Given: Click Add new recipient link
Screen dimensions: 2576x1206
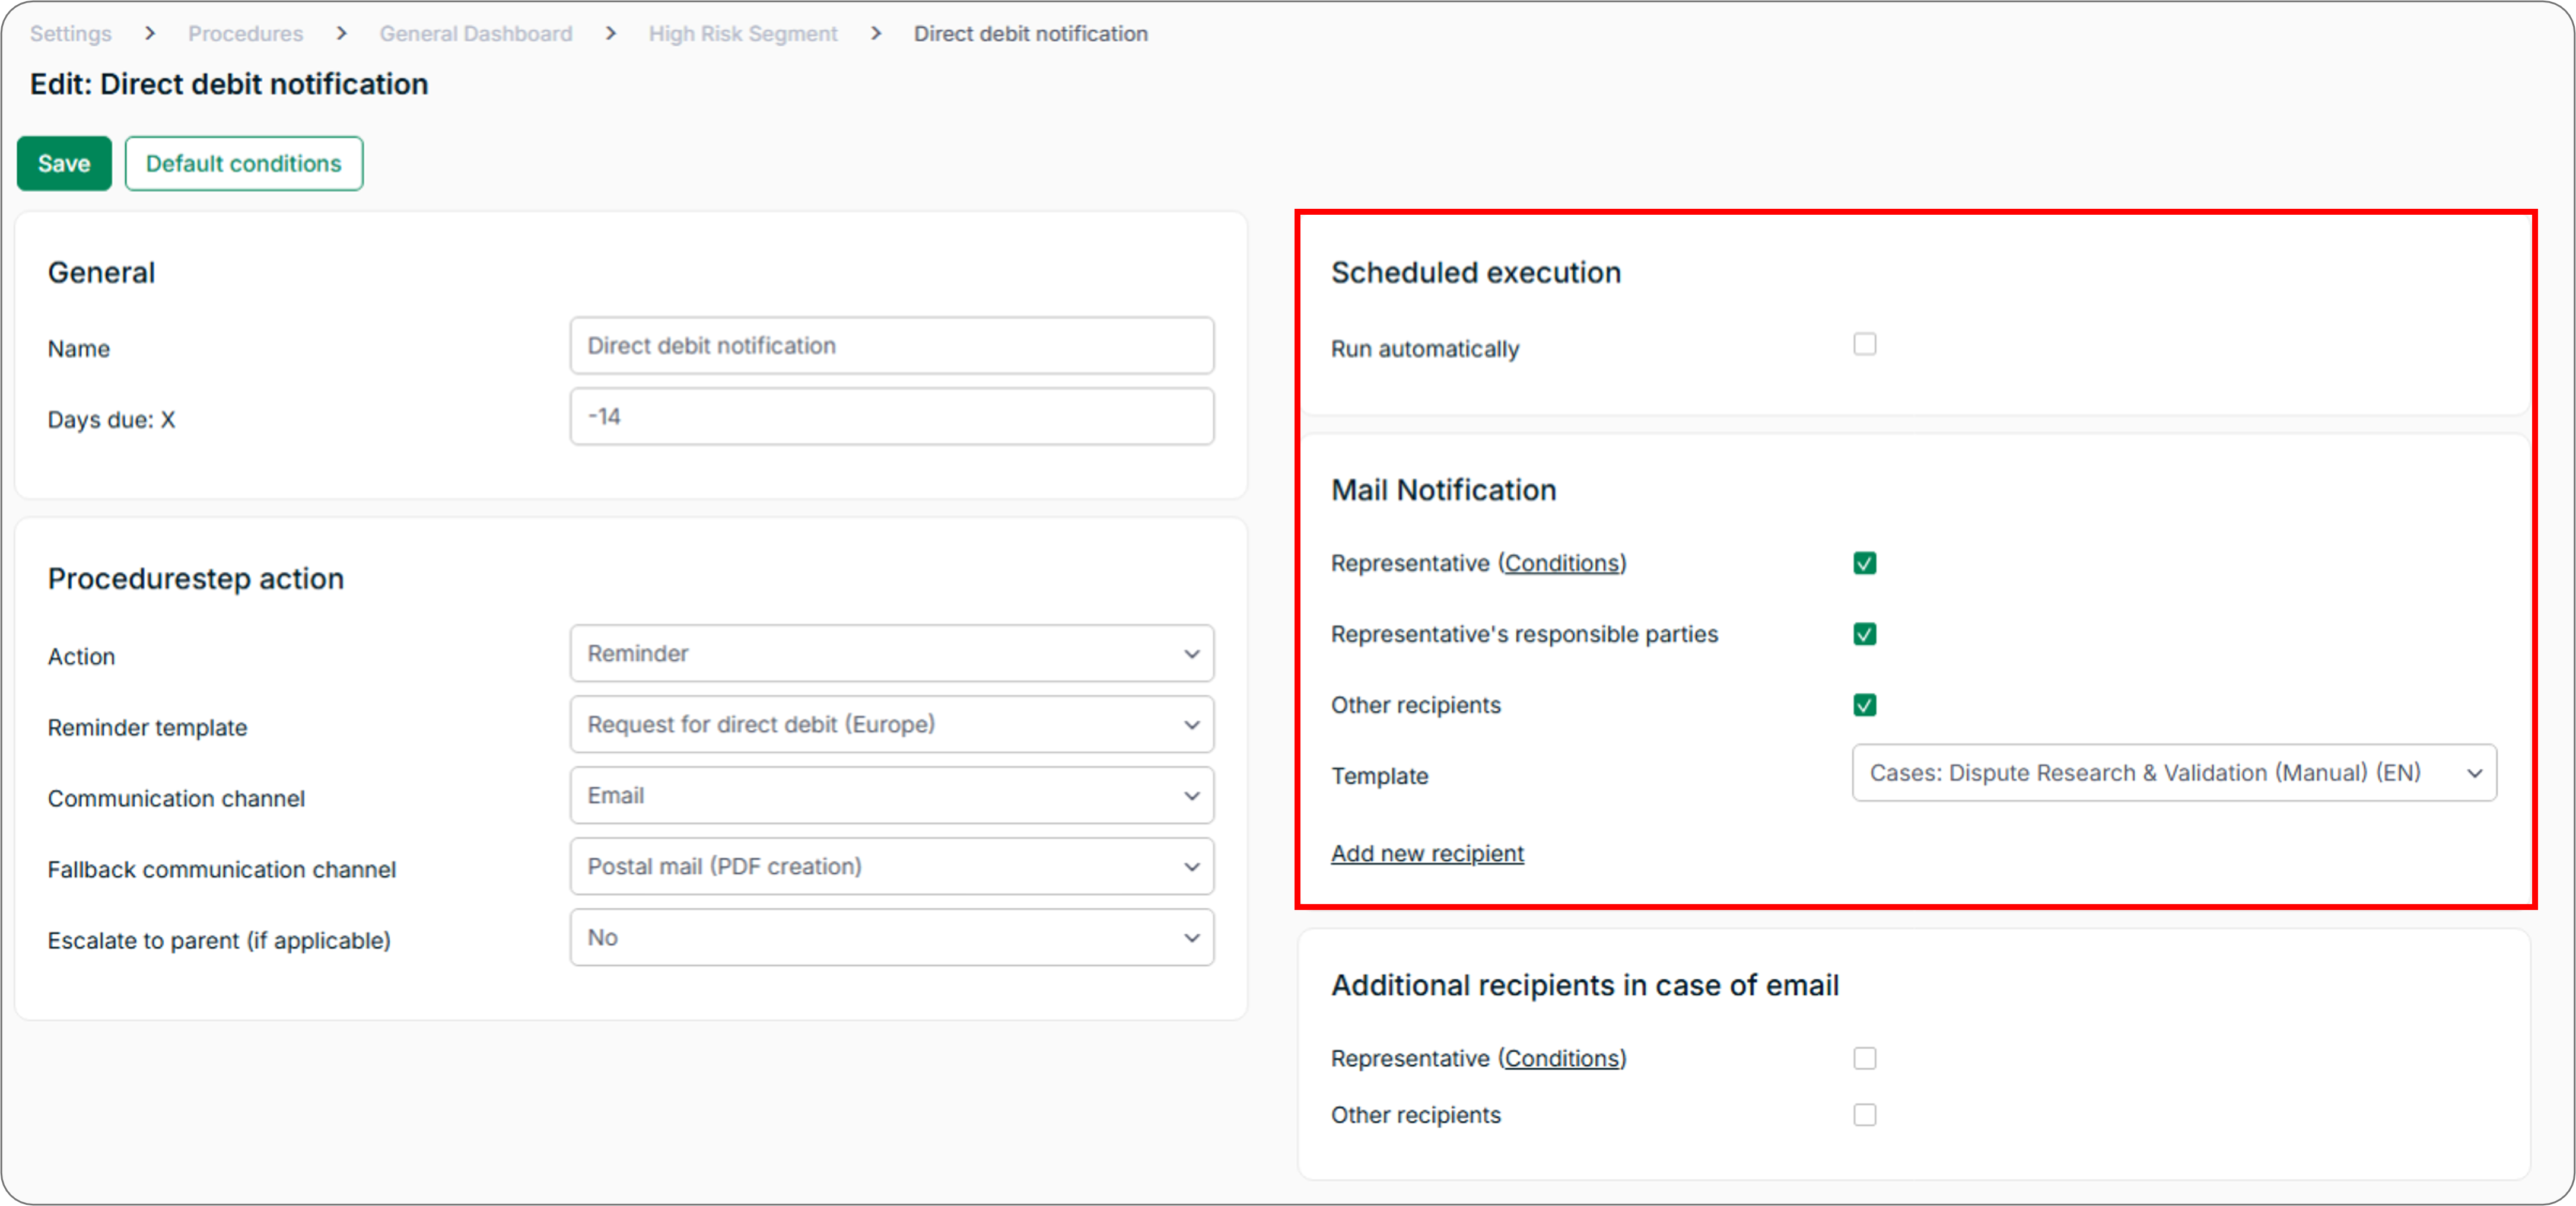Looking at the screenshot, I should [1427, 854].
